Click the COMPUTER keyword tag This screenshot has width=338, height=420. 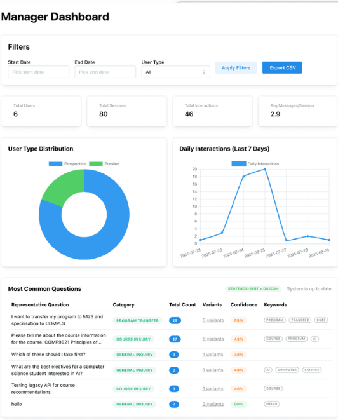tap(287, 370)
